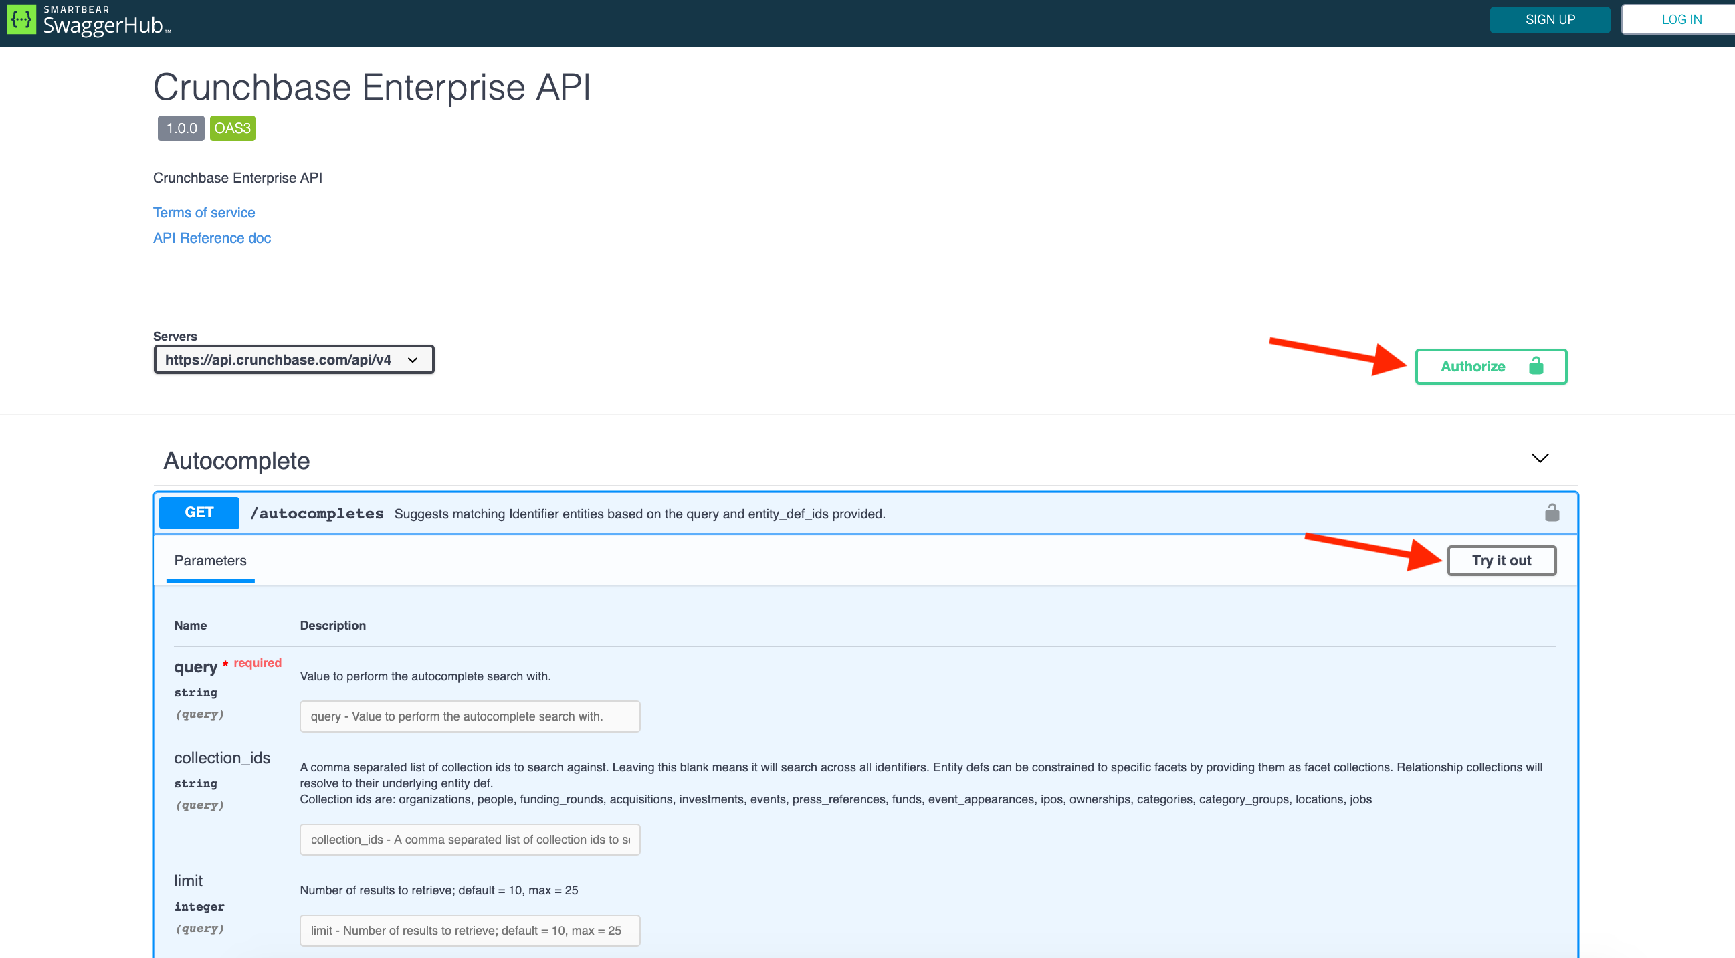1735x958 pixels.
Task: Collapse the Autocomplete section chevron
Action: pyautogui.click(x=1540, y=458)
